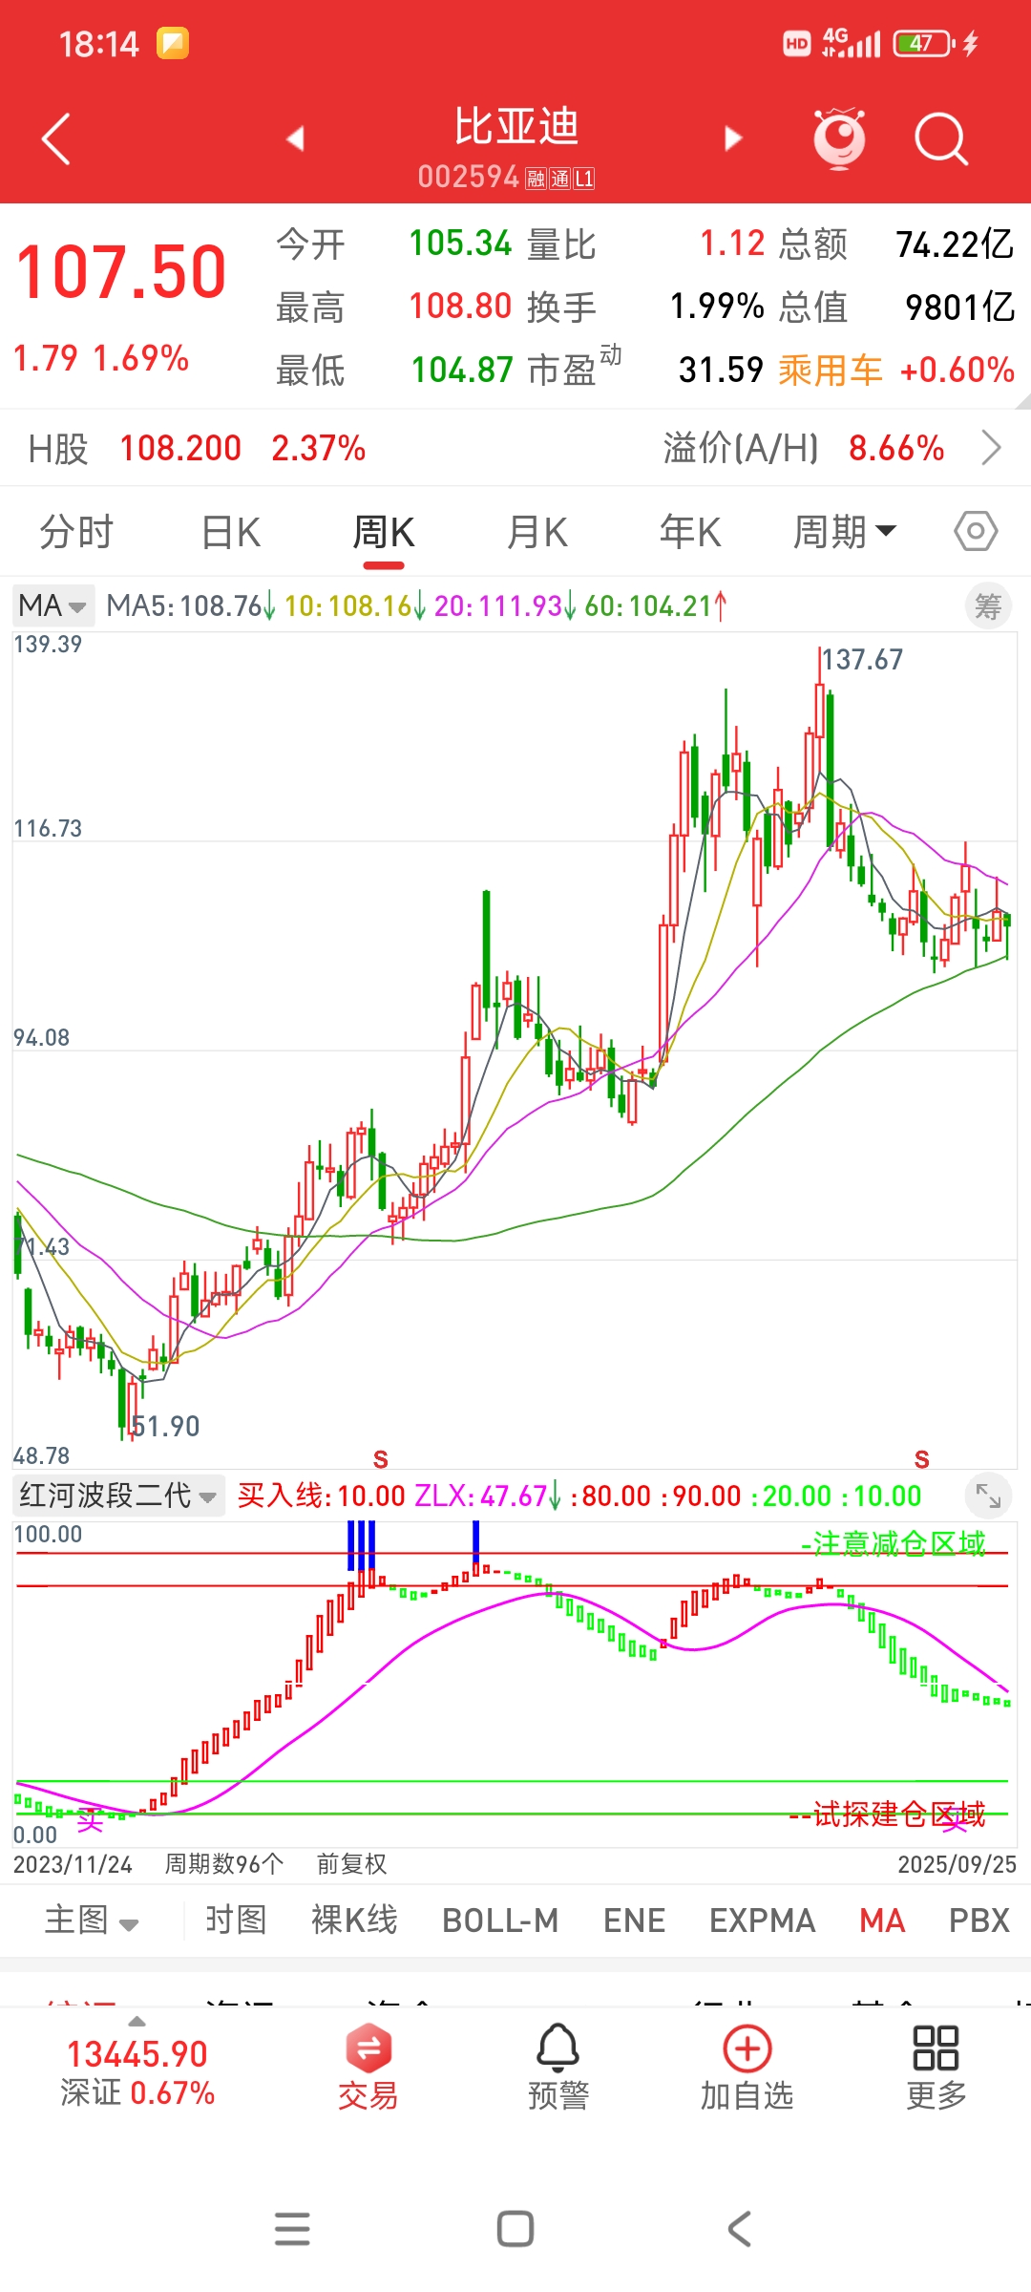Tap the H股 108.200 price

[180, 447]
